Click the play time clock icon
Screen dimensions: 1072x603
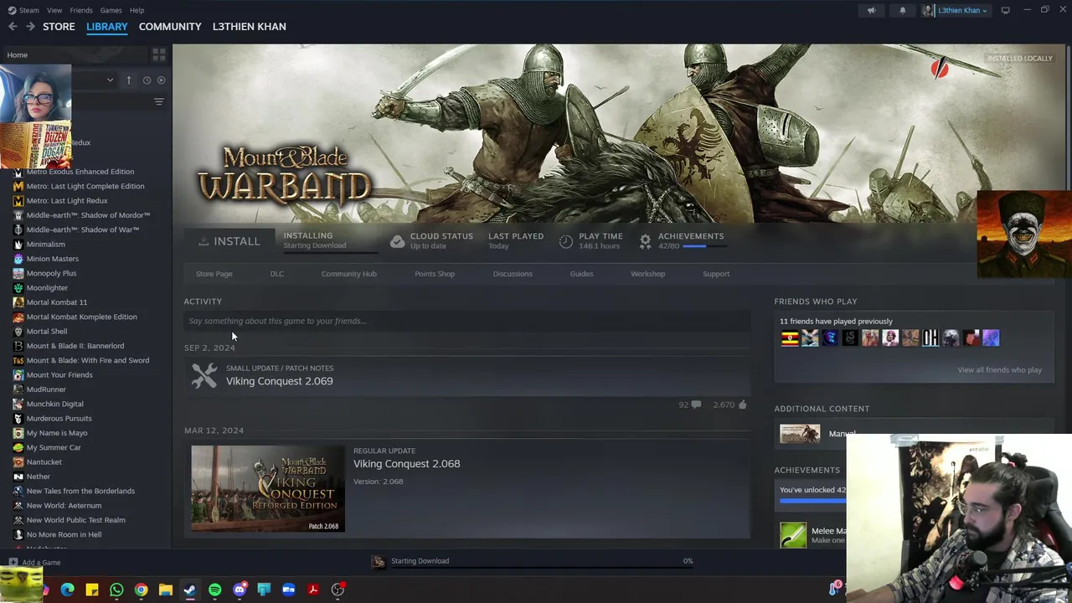(566, 241)
